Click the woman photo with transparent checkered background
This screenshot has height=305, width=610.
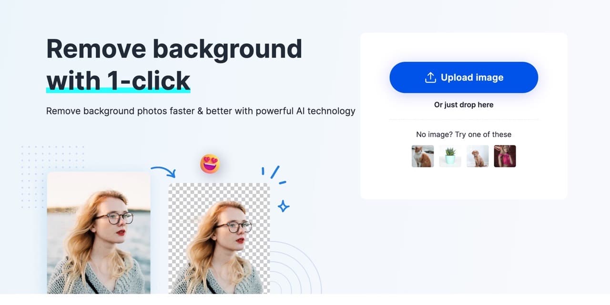click(219, 238)
